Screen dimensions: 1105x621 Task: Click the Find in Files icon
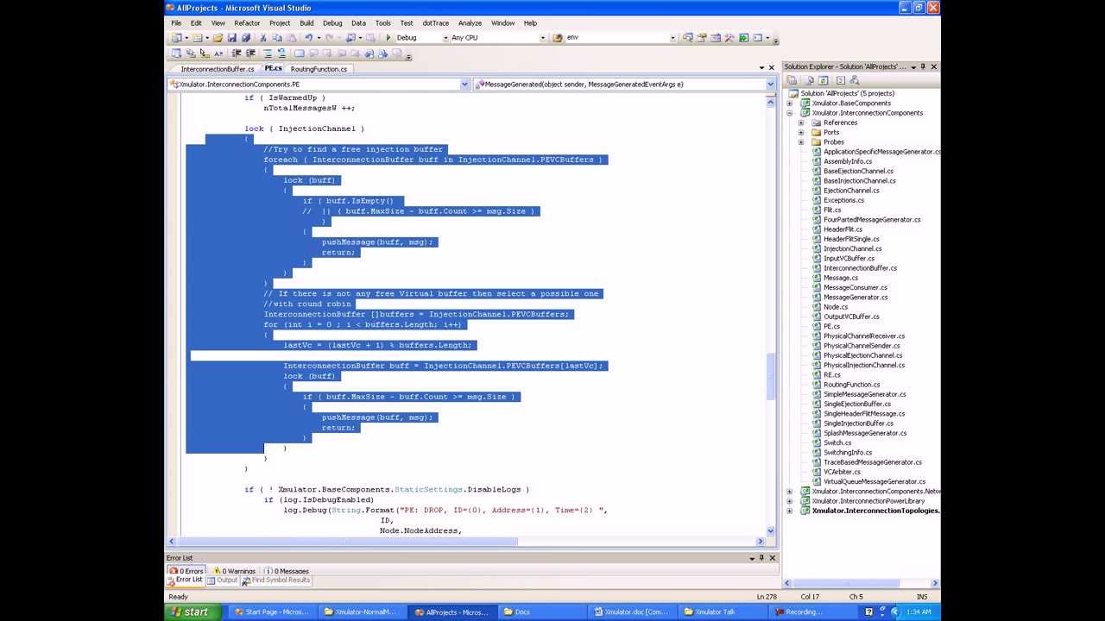[558, 38]
